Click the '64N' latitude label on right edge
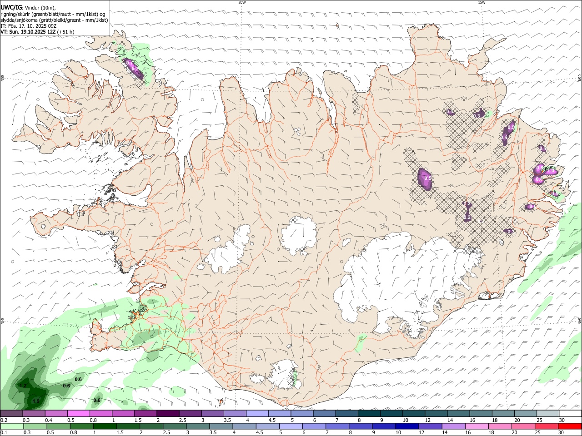Viewport: 582px width, 436px height. point(580,321)
